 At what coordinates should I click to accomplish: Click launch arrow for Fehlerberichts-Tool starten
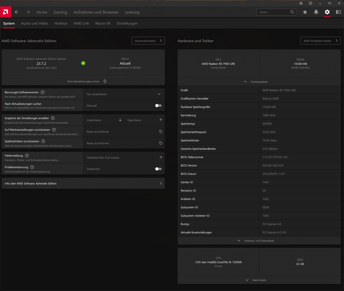pyautogui.click(x=161, y=157)
